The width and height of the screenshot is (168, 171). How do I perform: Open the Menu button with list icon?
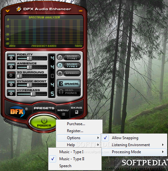tap(63, 112)
